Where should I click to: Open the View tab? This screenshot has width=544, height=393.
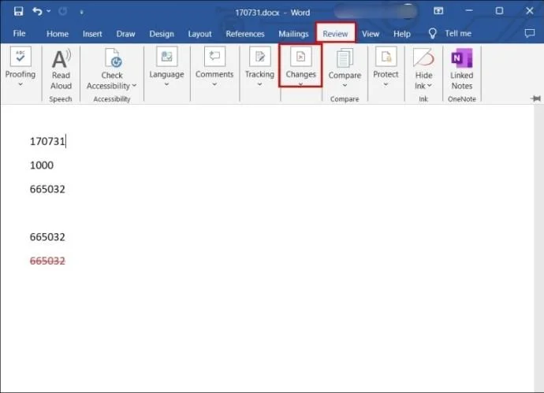pos(371,34)
